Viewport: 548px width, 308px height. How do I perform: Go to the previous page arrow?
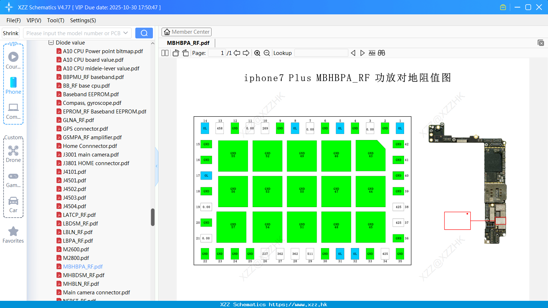pos(237,53)
